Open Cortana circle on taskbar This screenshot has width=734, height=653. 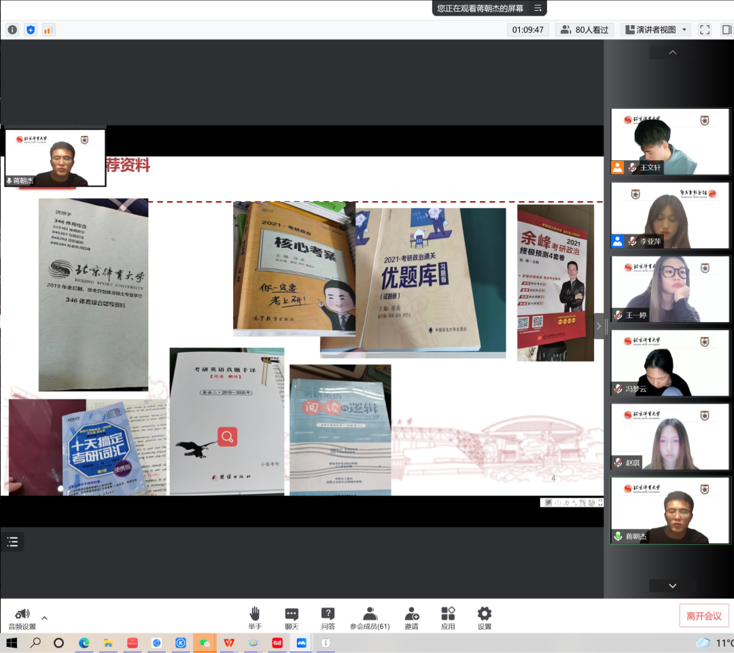[x=58, y=643]
